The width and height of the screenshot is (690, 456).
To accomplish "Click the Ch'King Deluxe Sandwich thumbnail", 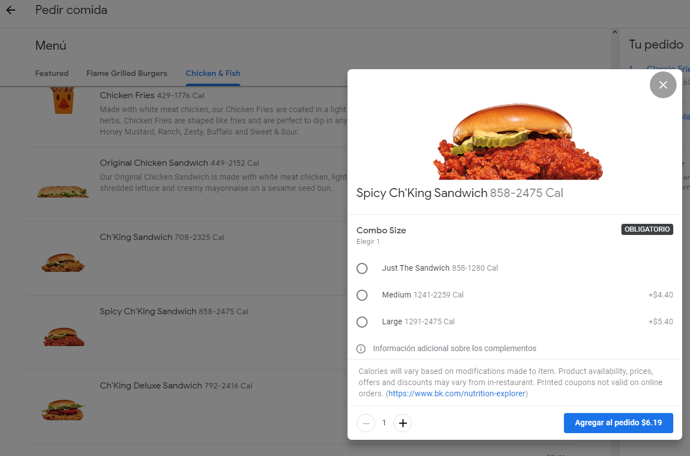I will pos(63,410).
